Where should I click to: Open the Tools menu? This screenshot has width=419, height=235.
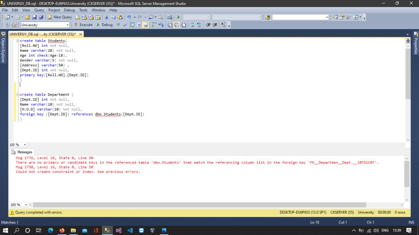click(83, 10)
